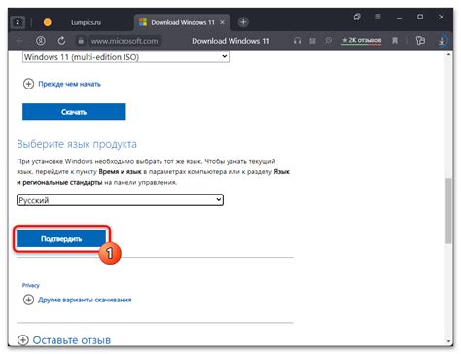Reload the current page
461x354 pixels.
pos(61,41)
